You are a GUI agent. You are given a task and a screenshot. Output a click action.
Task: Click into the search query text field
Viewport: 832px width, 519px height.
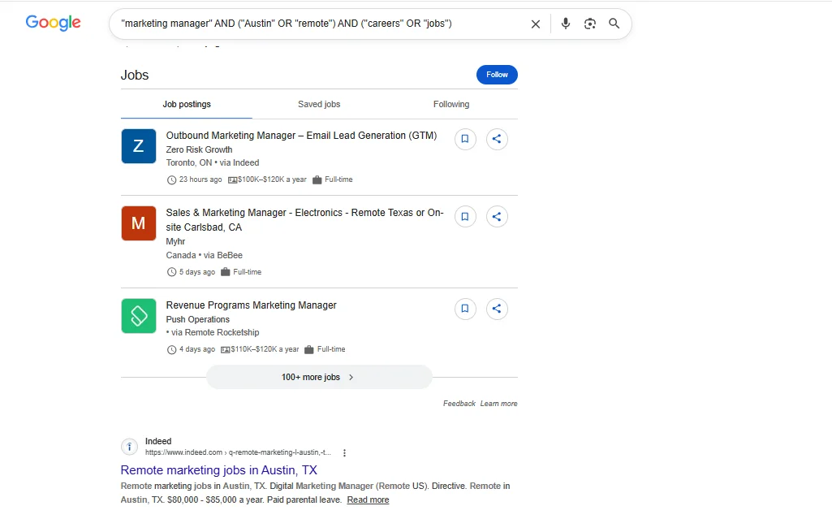(x=318, y=24)
